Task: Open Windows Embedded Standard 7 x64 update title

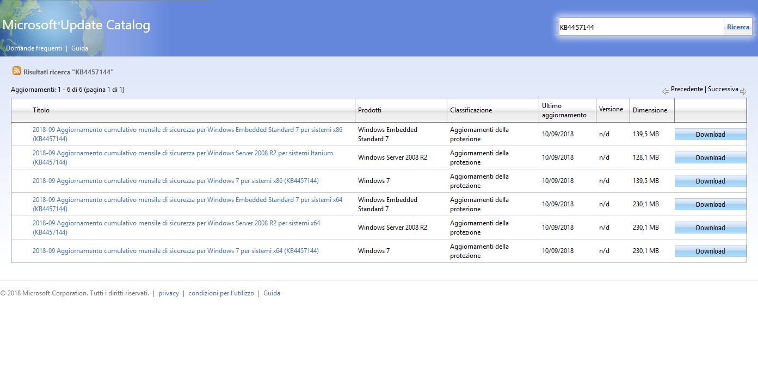Action: tap(187, 200)
